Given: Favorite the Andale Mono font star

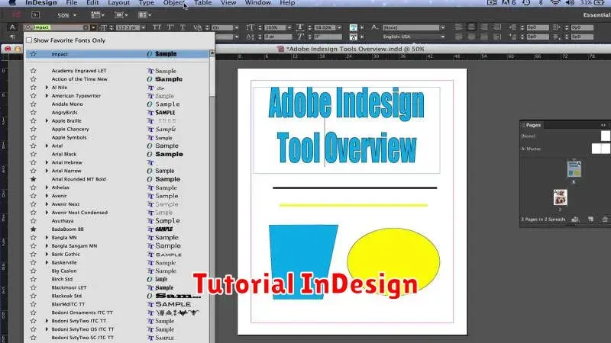Looking at the screenshot, I should (x=33, y=104).
